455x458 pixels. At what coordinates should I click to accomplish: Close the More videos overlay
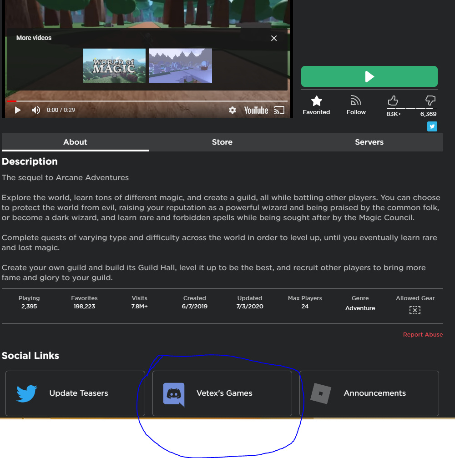tap(274, 38)
